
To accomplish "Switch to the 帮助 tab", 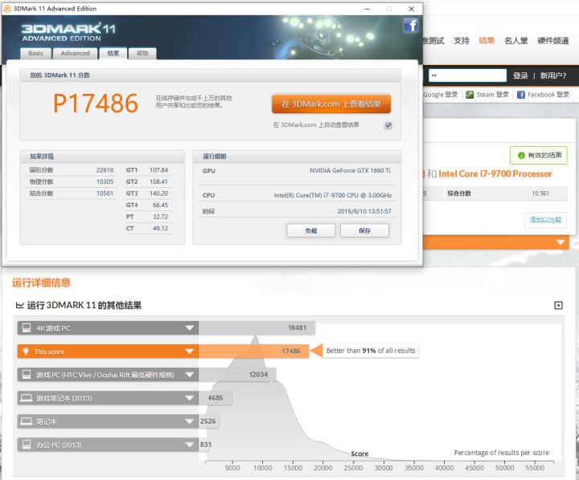I will click(x=142, y=54).
